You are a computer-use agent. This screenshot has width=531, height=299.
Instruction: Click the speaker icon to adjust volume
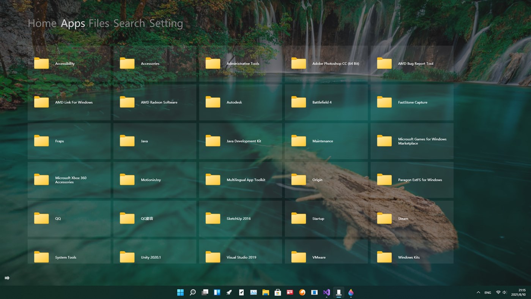click(x=505, y=292)
